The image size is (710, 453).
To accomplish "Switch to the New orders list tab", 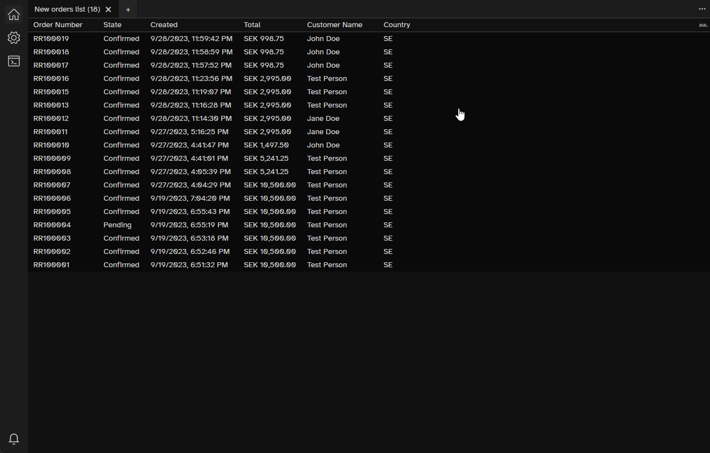I will 67,9.
